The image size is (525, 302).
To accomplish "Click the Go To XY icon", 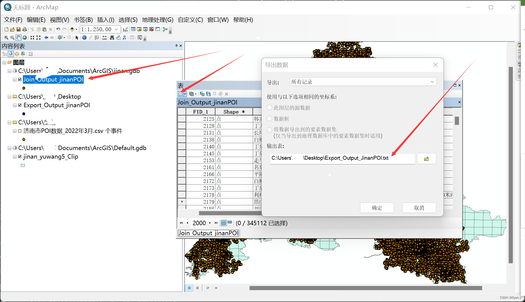I will (124, 38).
